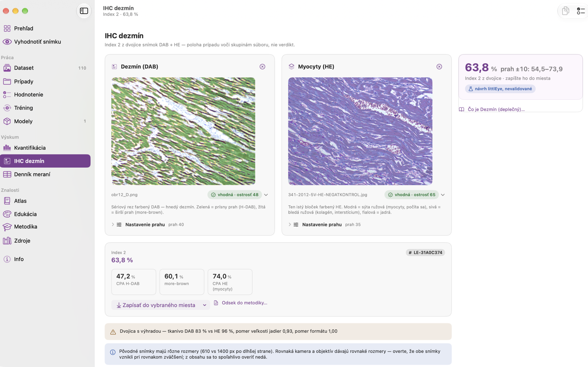Click the Denník meraní table icon
The height and width of the screenshot is (367, 588).
[x=7, y=174]
